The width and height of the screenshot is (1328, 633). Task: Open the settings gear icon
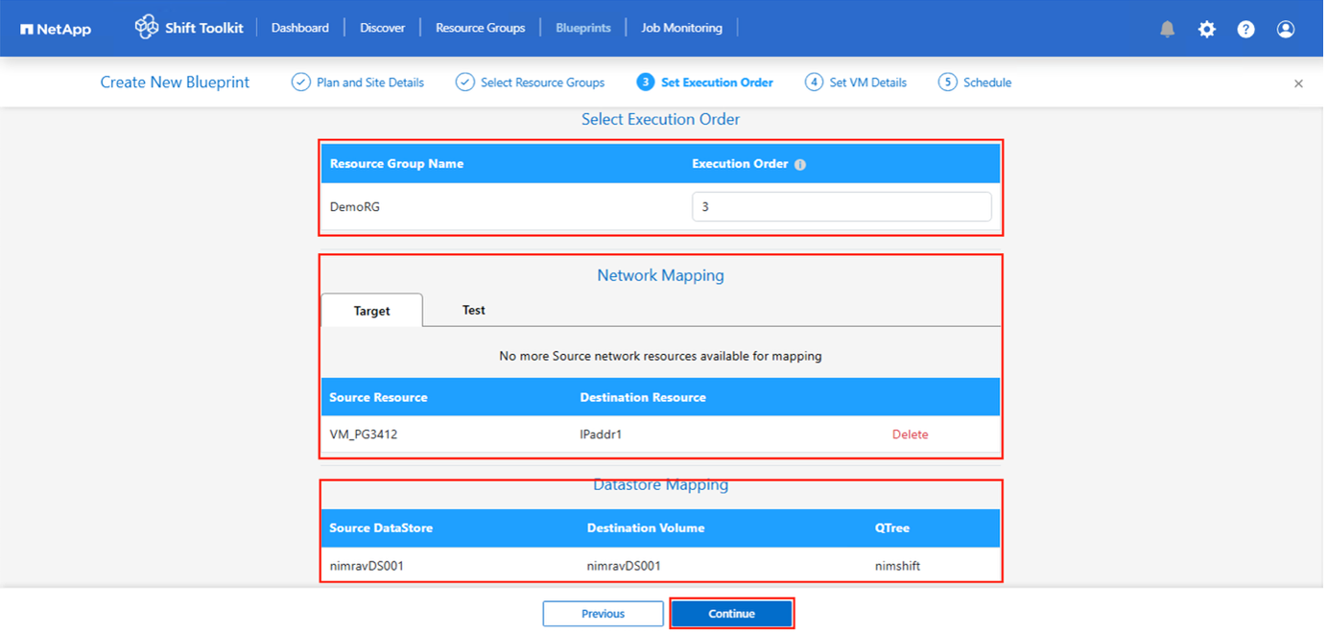point(1206,29)
